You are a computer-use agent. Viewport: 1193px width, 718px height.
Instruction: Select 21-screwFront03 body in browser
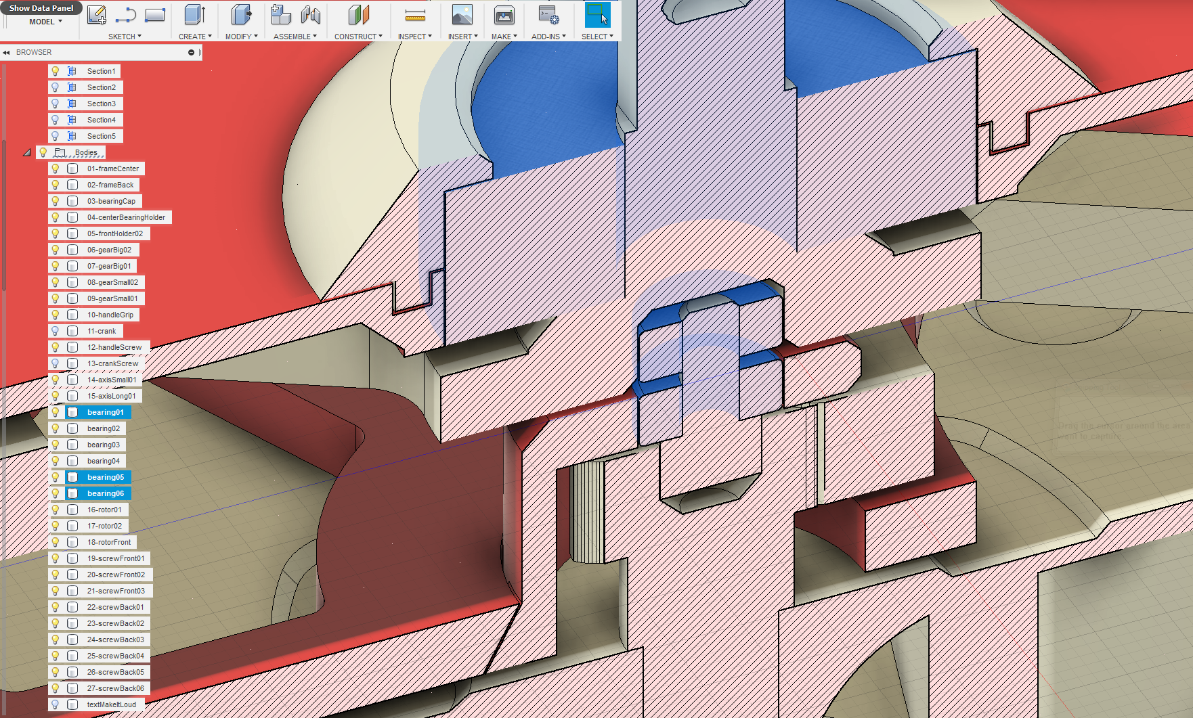pyautogui.click(x=116, y=591)
